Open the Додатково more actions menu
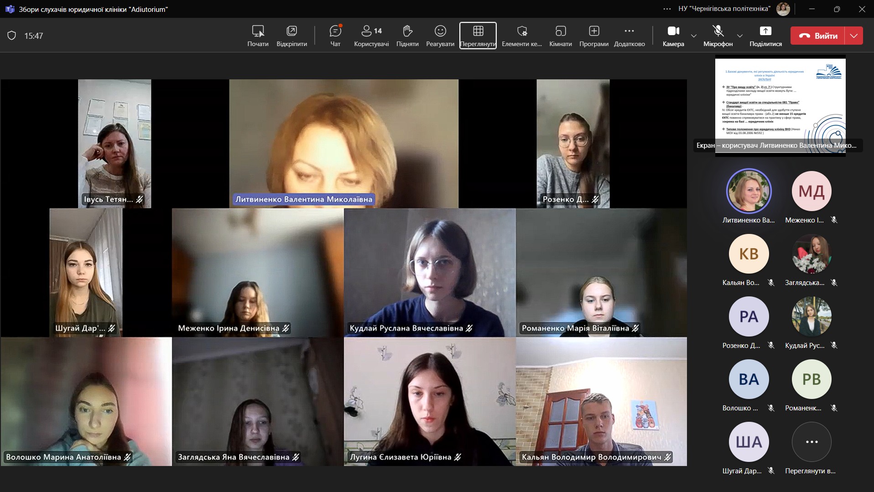The image size is (874, 492). [x=629, y=36]
